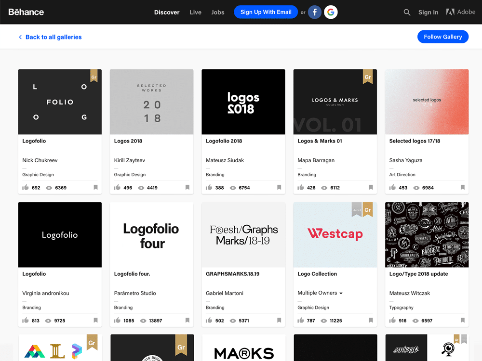Open Sasha Yaguza's profile link

[x=406, y=160]
